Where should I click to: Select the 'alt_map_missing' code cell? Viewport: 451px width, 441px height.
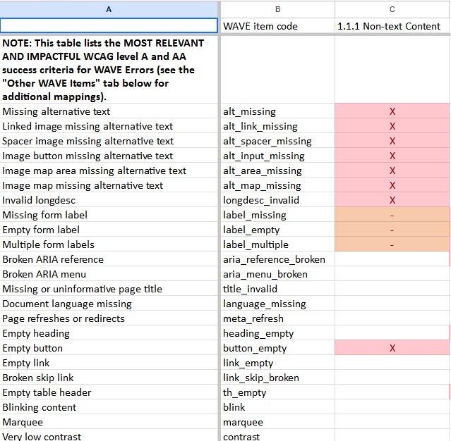(x=277, y=185)
